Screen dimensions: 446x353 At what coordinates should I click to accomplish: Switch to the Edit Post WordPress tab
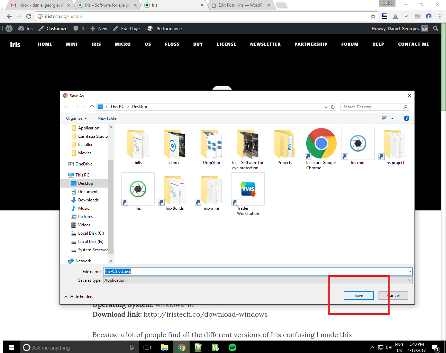[241, 5]
